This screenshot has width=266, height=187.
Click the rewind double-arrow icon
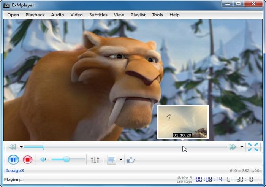tap(12, 147)
